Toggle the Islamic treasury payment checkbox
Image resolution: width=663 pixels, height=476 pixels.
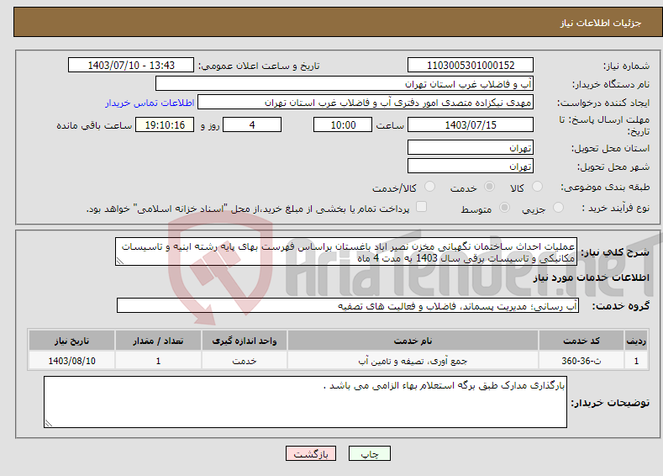coord(421,207)
